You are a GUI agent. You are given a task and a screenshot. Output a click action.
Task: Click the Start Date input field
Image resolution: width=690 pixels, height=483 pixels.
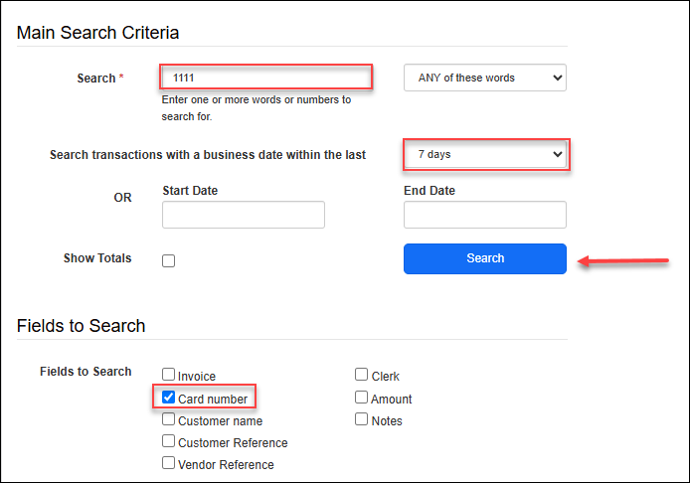(244, 215)
